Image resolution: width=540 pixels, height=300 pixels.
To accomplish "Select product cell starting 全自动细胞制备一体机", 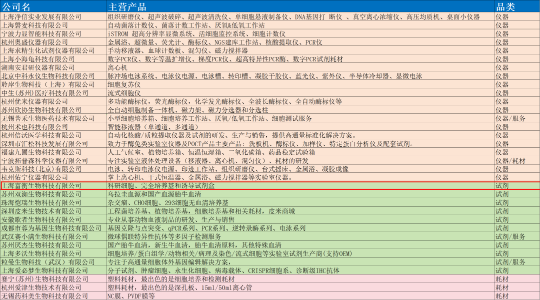I will click(300, 110).
